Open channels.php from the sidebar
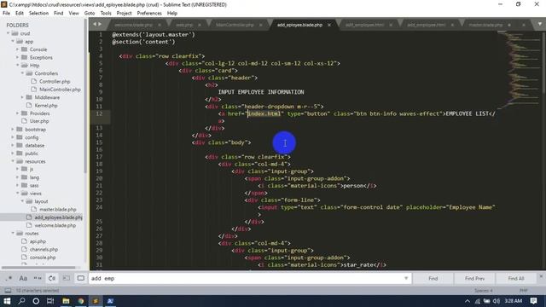The image size is (546, 307). (x=44, y=249)
